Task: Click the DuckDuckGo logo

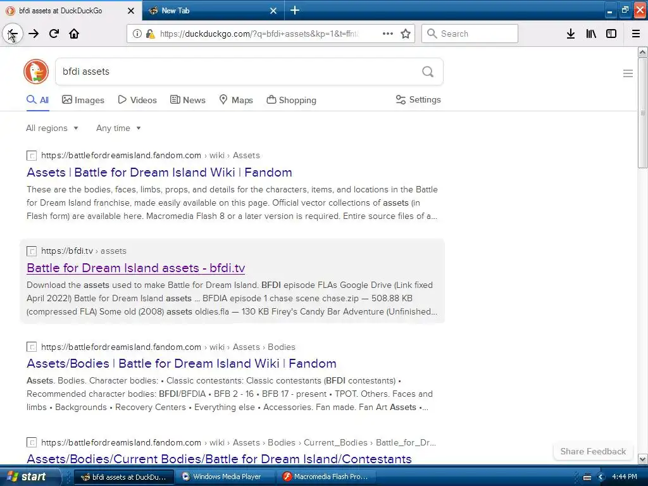Action: coord(36,72)
